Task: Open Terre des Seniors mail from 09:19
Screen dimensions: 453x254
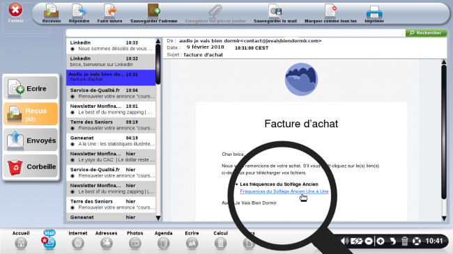Action: 111,125
